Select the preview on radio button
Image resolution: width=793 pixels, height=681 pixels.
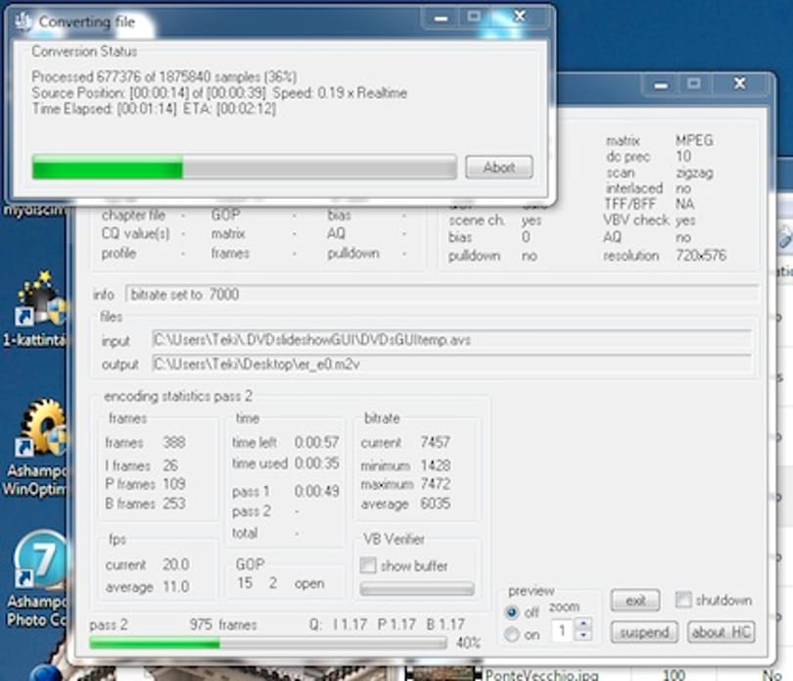512,634
